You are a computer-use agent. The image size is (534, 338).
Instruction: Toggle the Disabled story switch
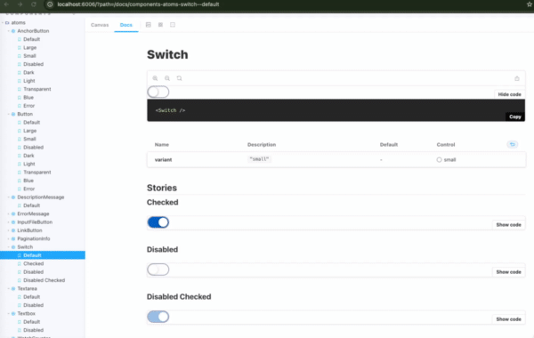(x=158, y=270)
